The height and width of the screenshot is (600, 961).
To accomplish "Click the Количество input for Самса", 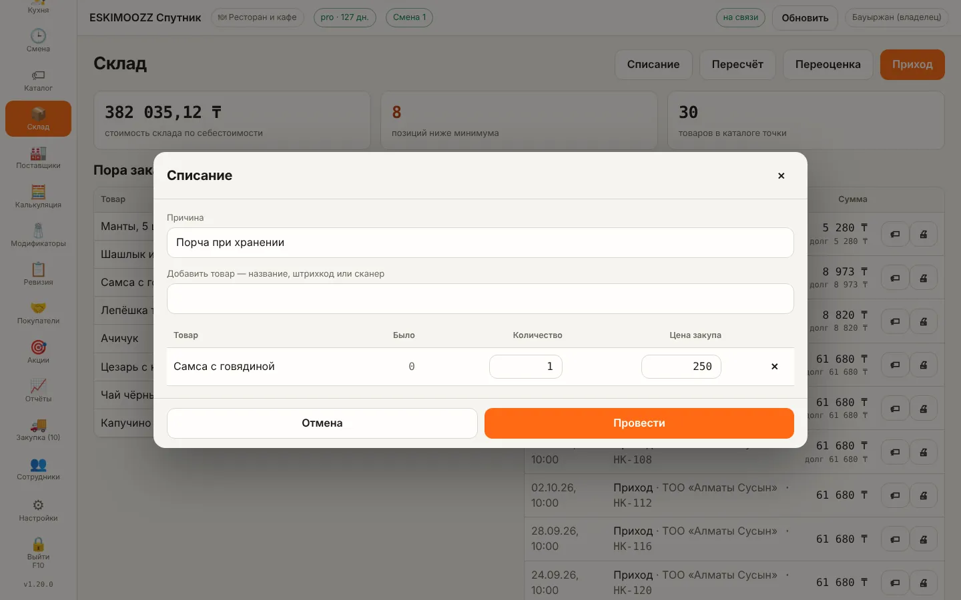I will pyautogui.click(x=526, y=367).
